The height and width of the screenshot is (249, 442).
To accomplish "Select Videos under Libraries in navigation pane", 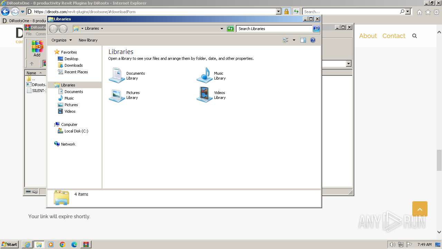I will (x=70, y=111).
